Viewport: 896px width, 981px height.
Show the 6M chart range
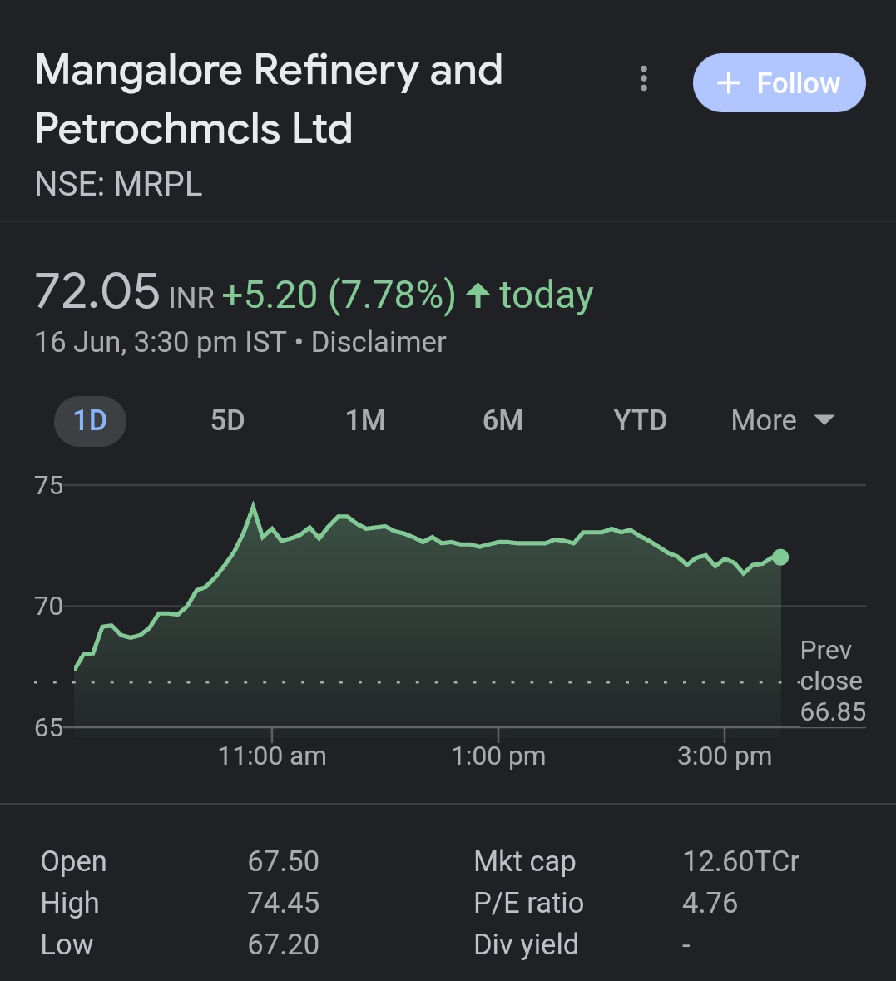[x=502, y=421]
